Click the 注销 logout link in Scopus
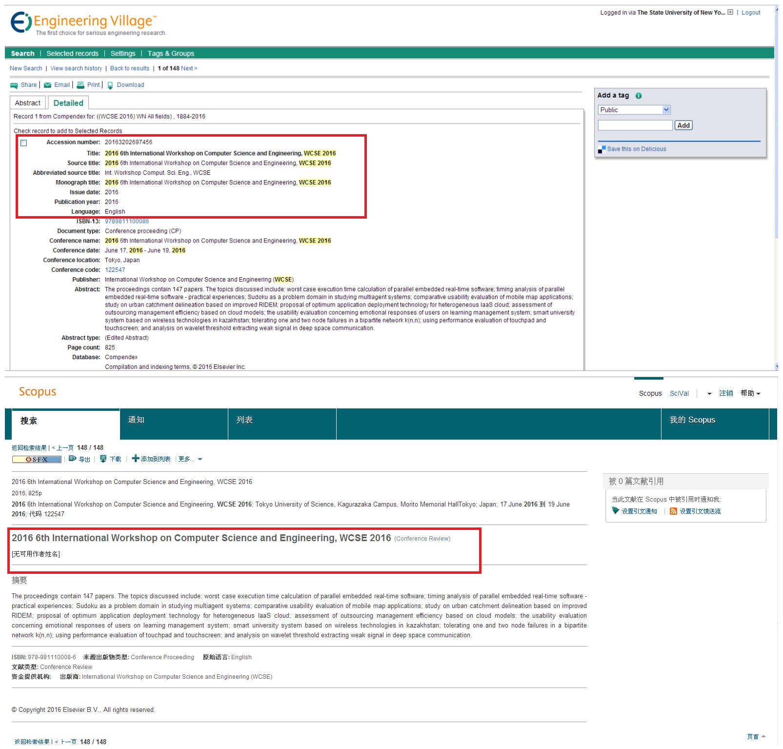Image resolution: width=783 pixels, height=749 pixels. pos(726,393)
